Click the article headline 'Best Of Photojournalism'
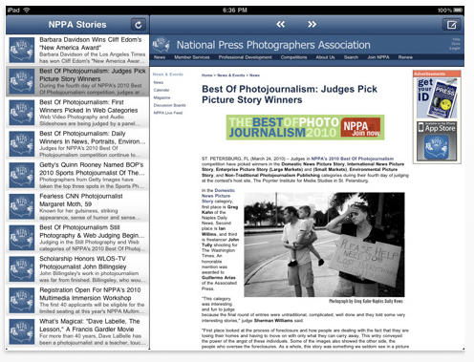 click(x=290, y=95)
